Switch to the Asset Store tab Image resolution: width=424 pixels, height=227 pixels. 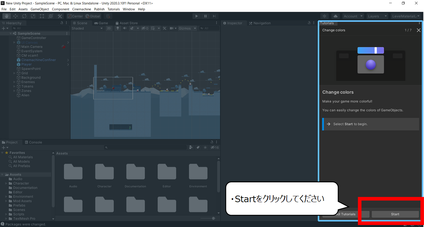click(x=126, y=23)
